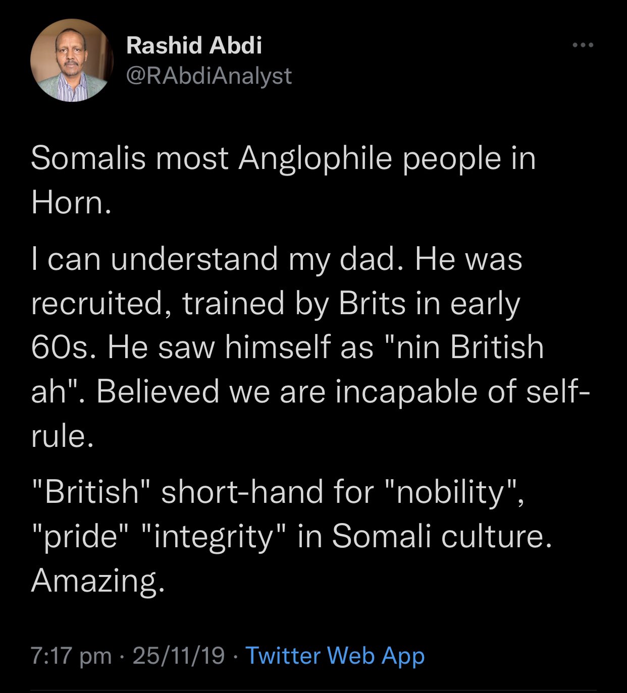Open Rashid Abdi's profile photo
The height and width of the screenshot is (693, 627).
coord(72,60)
